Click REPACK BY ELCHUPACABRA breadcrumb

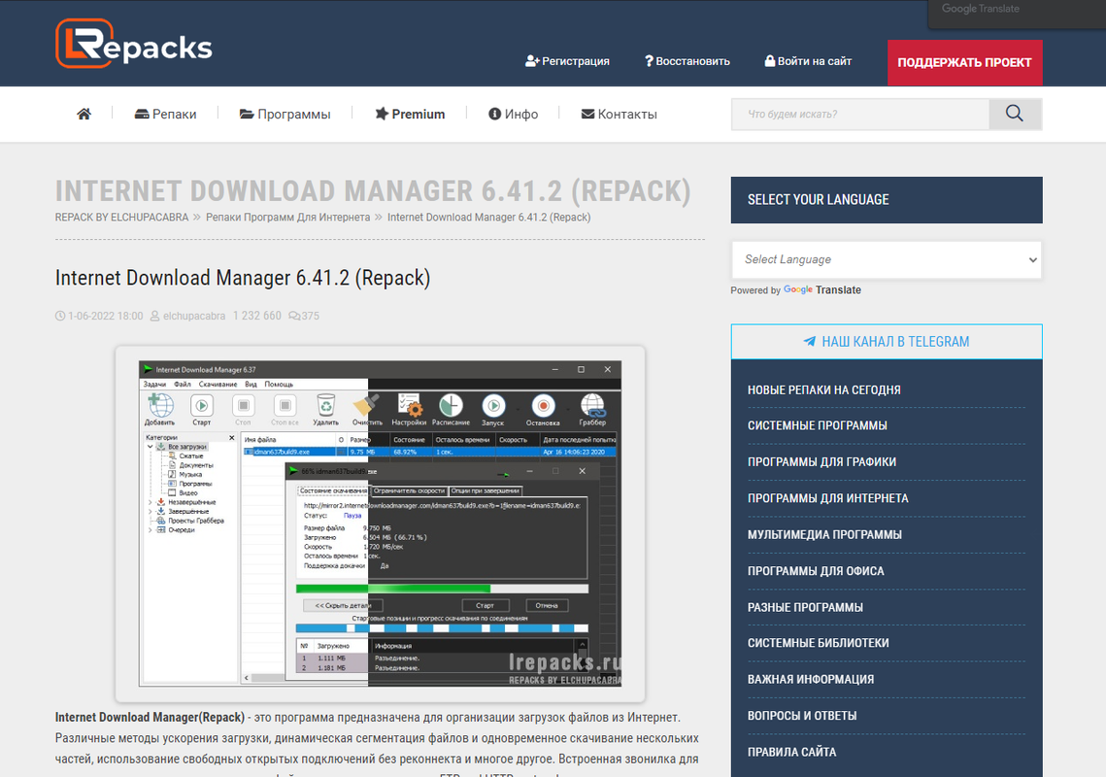pos(122,218)
